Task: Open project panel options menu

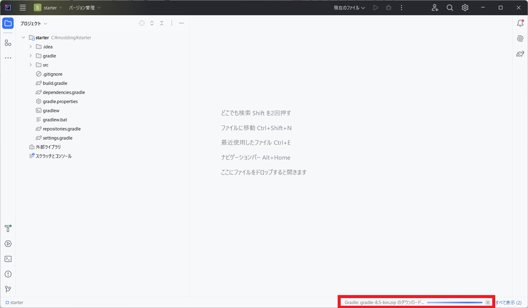Action: pos(172,23)
